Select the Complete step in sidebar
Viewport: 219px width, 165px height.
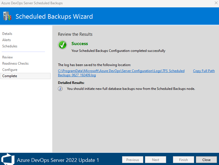tap(10, 76)
